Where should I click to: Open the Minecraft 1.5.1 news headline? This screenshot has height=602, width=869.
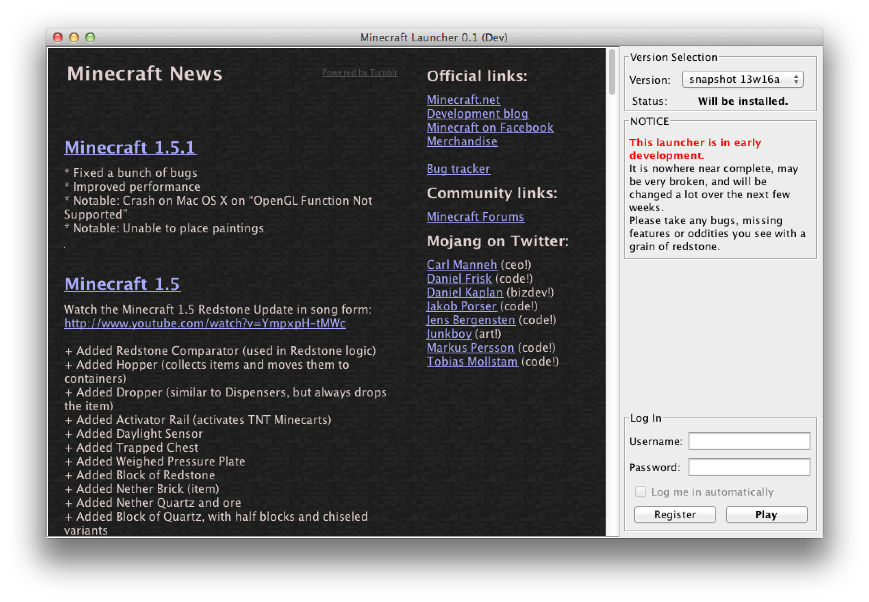[x=130, y=147]
